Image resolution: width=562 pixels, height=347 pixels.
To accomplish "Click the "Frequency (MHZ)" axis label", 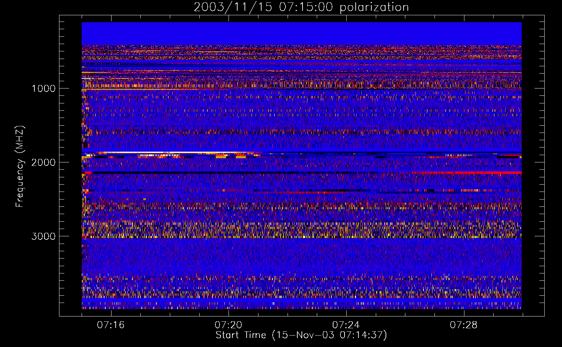I will (x=20, y=167).
